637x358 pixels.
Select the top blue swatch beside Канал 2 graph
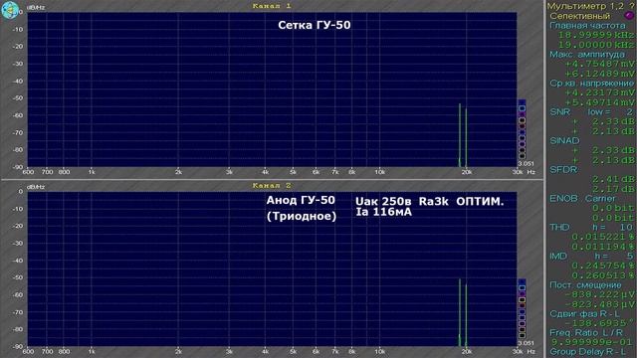coord(522,281)
